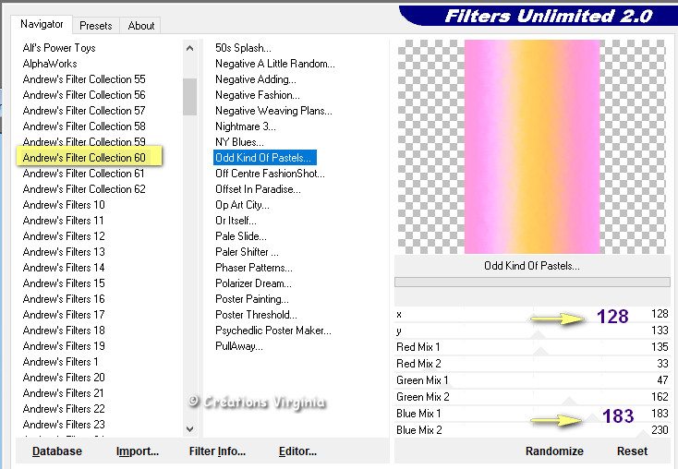Choose Negative Adding... filter

256,79
